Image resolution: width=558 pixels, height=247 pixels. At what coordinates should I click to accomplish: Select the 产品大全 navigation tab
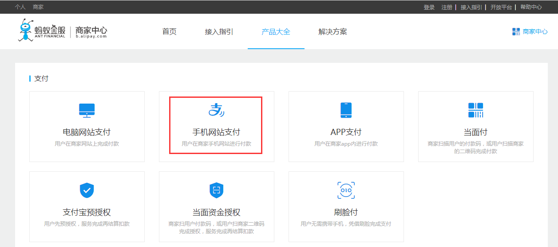tap(276, 32)
